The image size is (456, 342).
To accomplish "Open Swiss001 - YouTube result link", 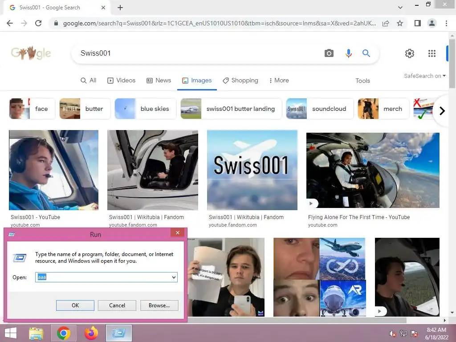I will (36, 217).
